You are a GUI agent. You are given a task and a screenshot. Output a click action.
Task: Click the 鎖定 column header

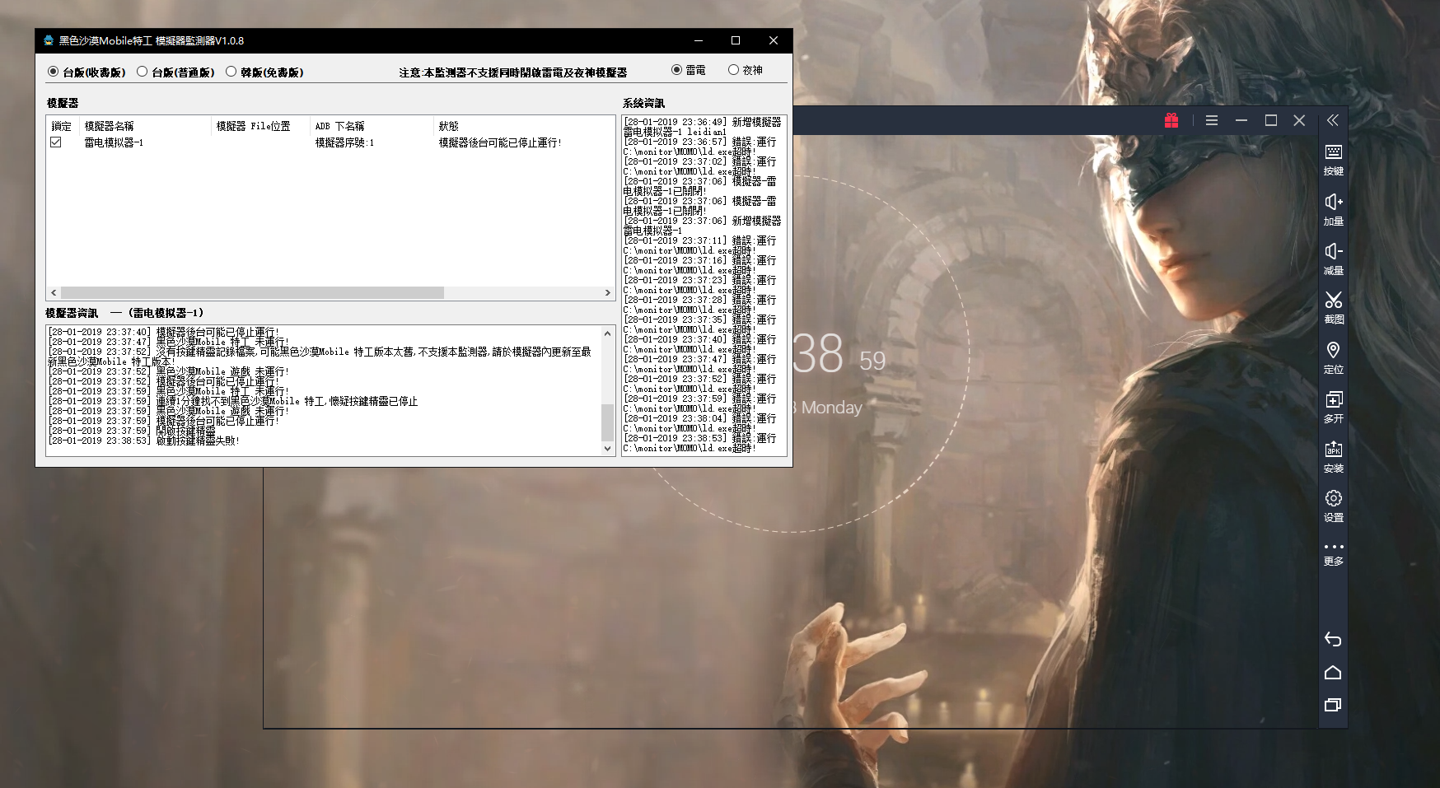coord(63,126)
